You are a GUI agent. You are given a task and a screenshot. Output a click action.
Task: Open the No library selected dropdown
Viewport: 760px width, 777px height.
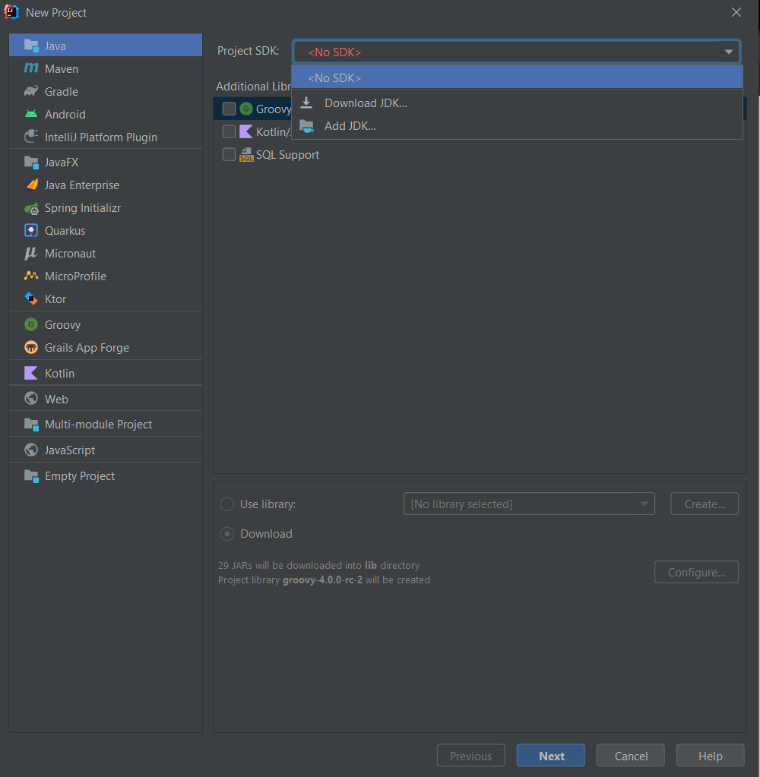point(529,504)
